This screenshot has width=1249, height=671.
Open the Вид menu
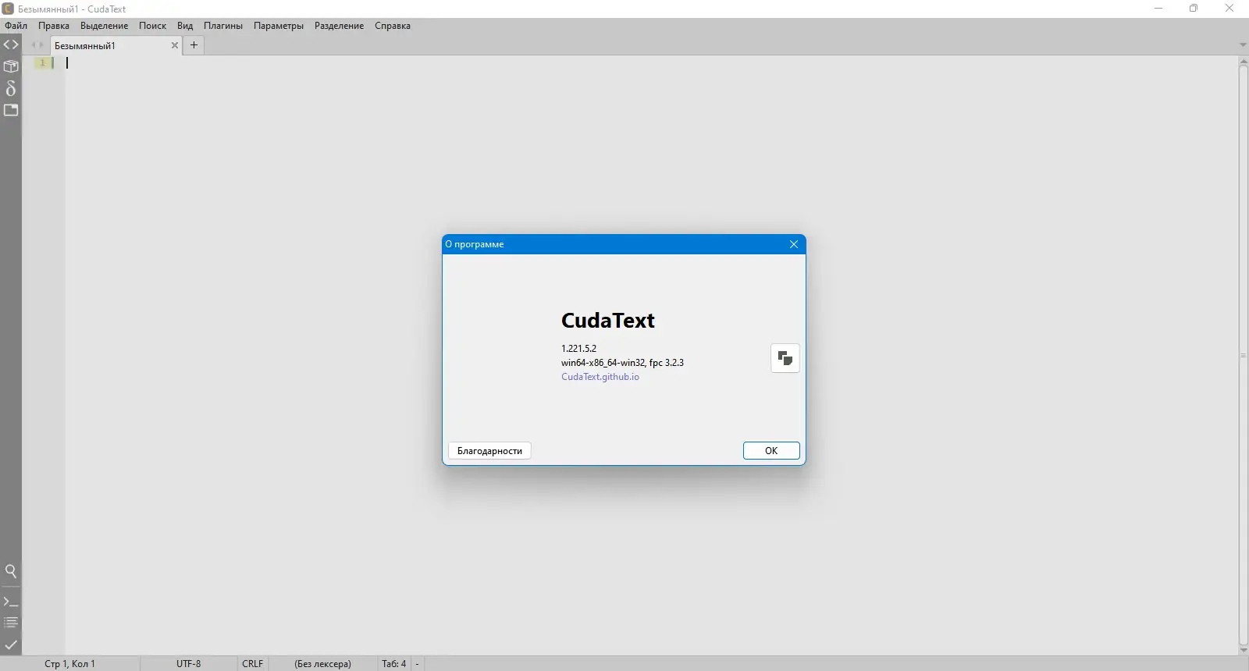tap(185, 26)
